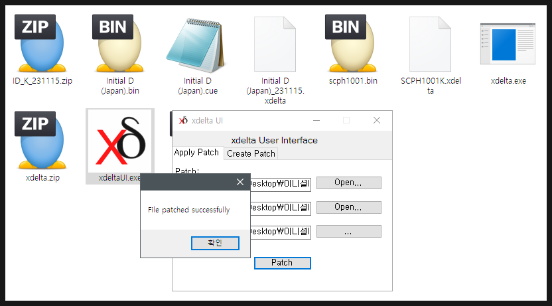Switch to the Create Patch tab
The width and height of the screenshot is (552, 306).
[251, 153]
